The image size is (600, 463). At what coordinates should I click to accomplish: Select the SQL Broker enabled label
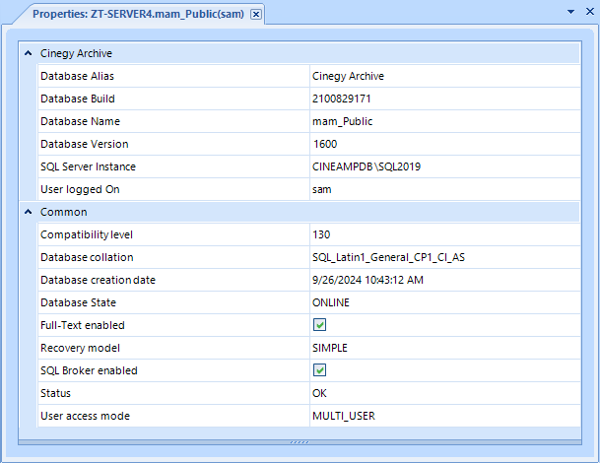click(x=89, y=370)
